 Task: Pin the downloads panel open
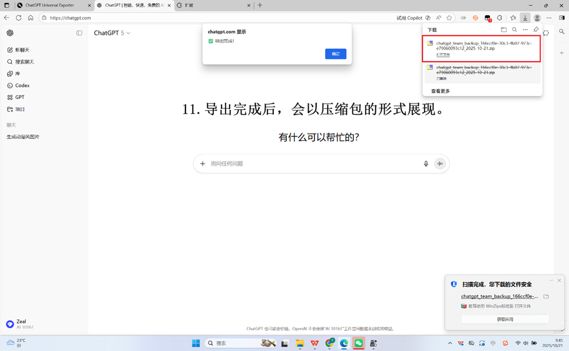tap(535, 29)
